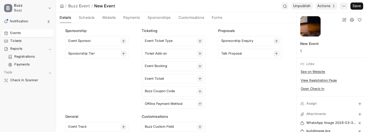Open Registrations report in sidebar
This screenshot has height=132, width=367.
coord(30,57)
